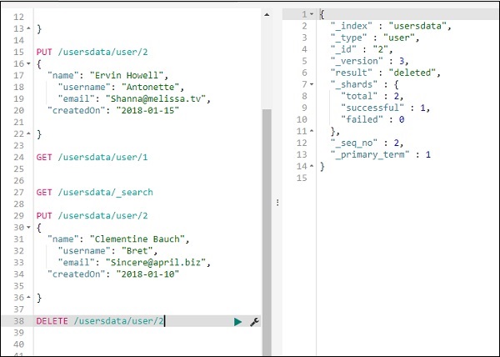500x357 pixels.
Task: Select the GET /usersdata/_search request line
Action: tap(94, 192)
